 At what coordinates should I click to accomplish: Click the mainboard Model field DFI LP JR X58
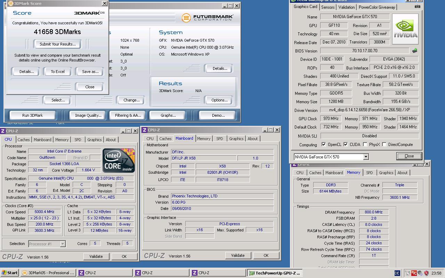(203, 158)
